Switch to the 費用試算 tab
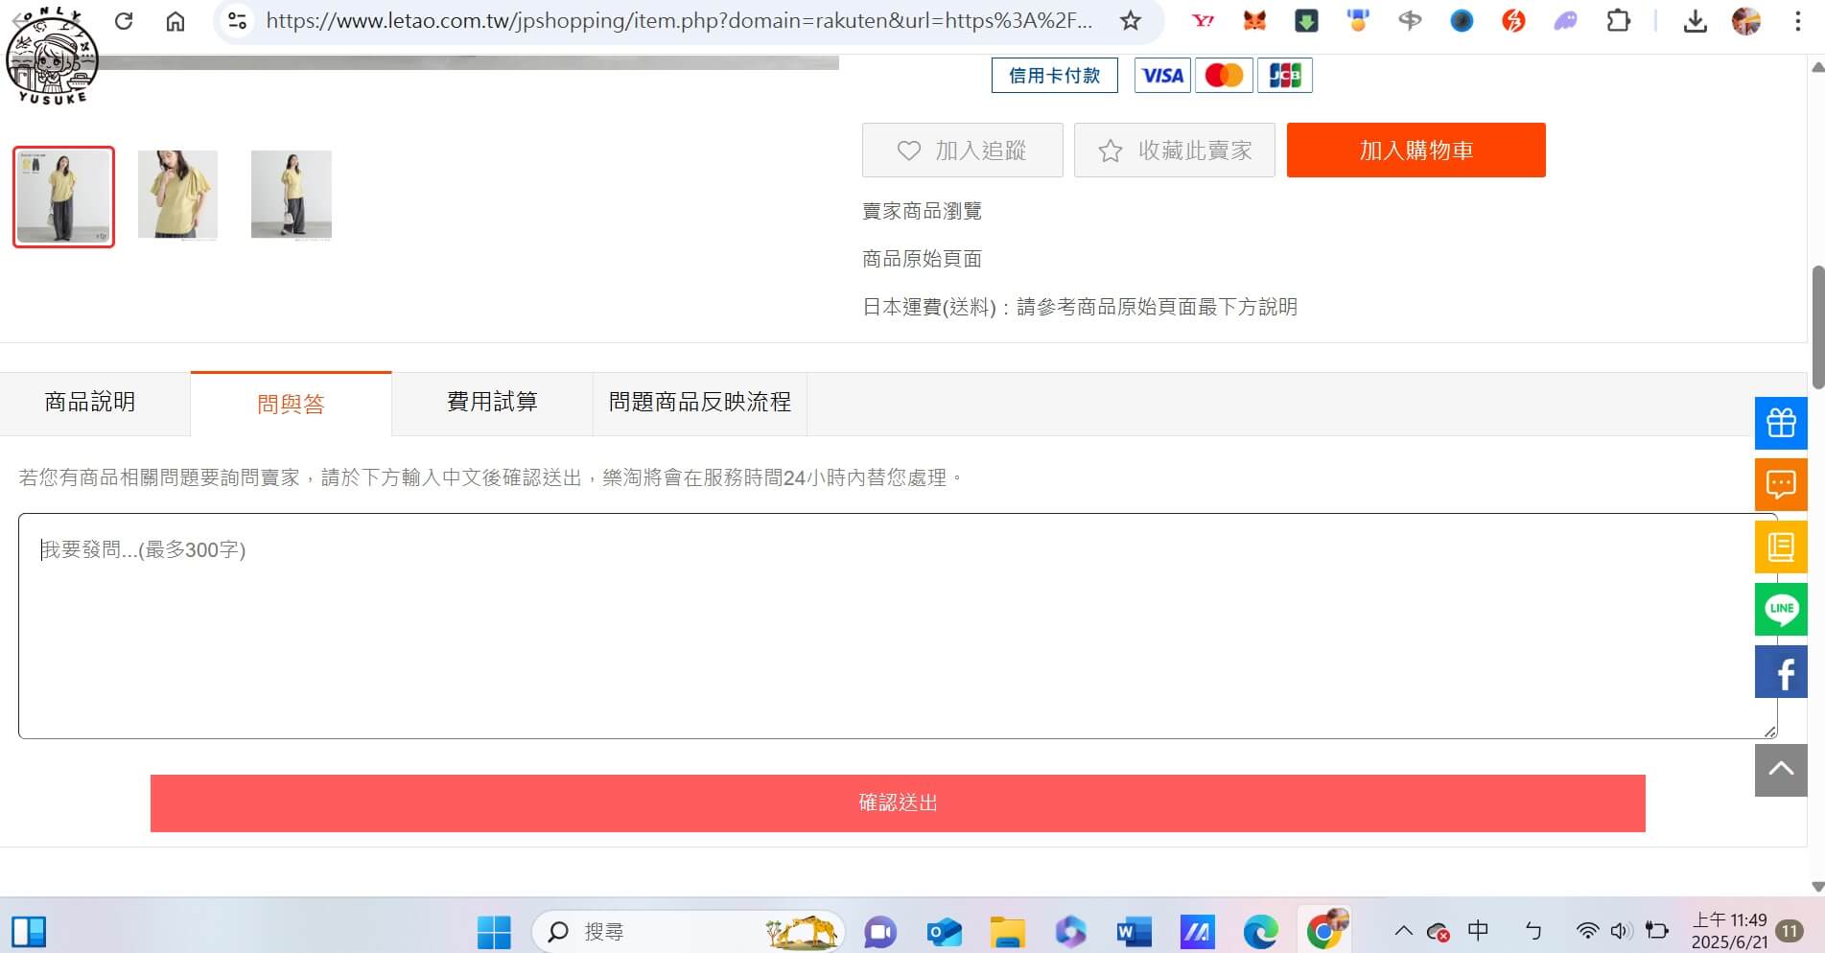The image size is (1825, 953). 492,403
